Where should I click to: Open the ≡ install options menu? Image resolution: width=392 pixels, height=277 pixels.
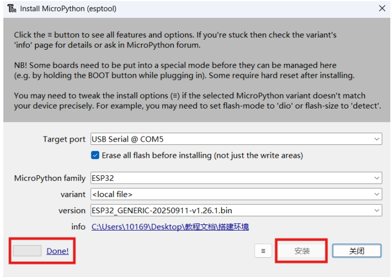262,251
